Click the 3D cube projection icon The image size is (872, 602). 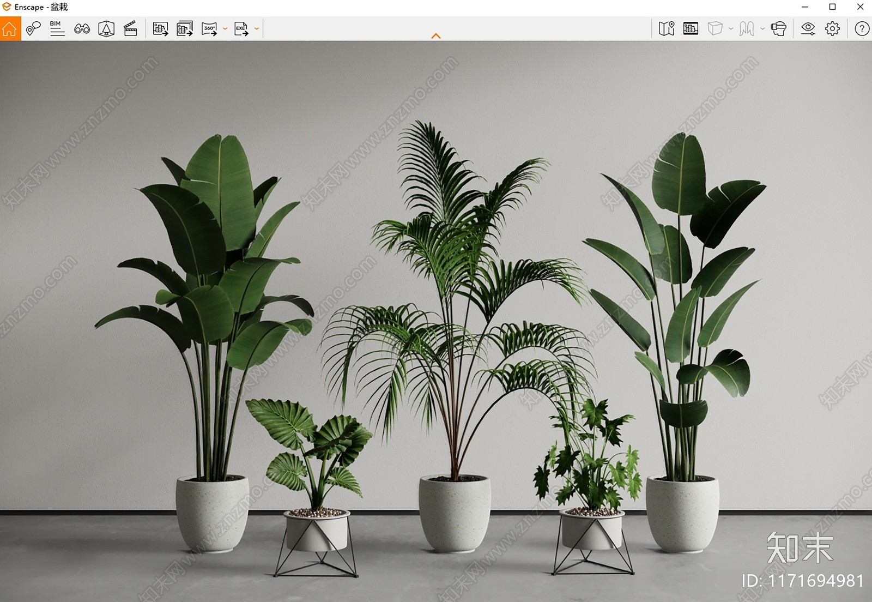715,28
